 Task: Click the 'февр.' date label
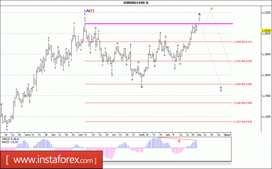click(227, 135)
